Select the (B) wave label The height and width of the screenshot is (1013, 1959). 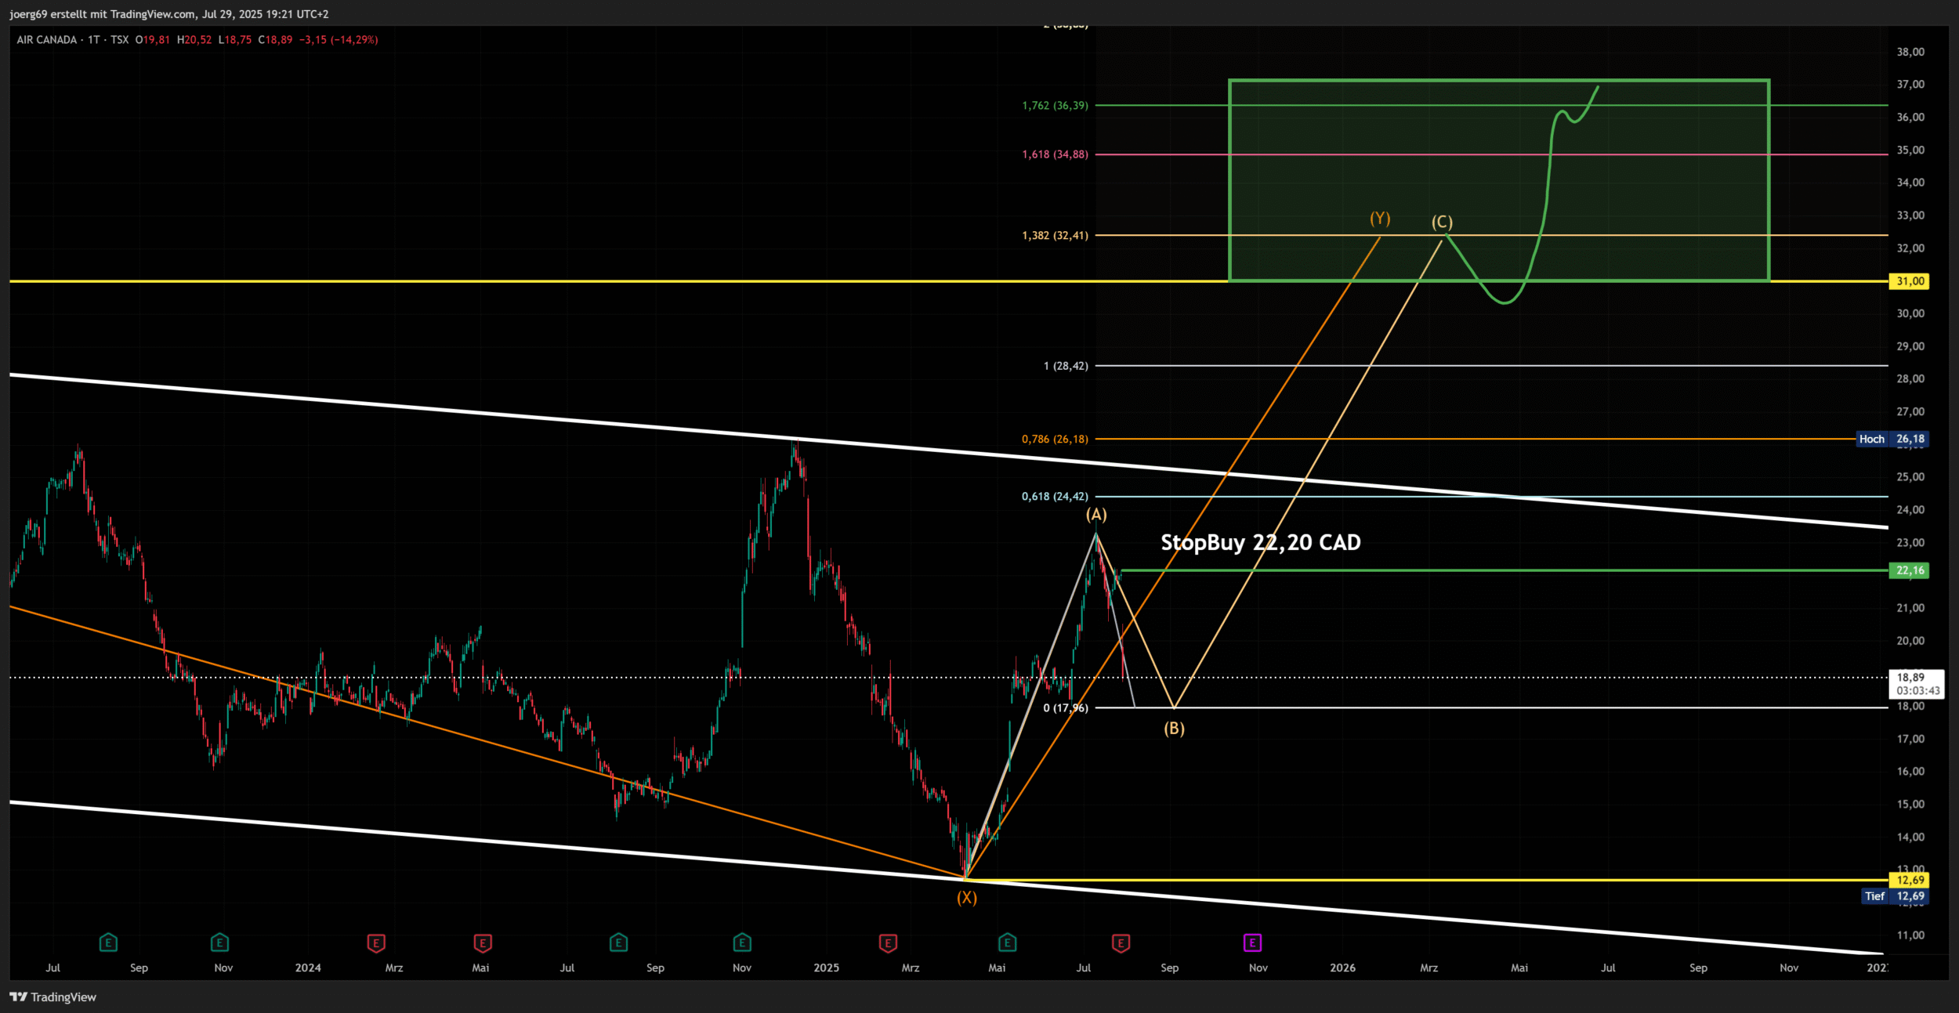pyautogui.click(x=1173, y=729)
